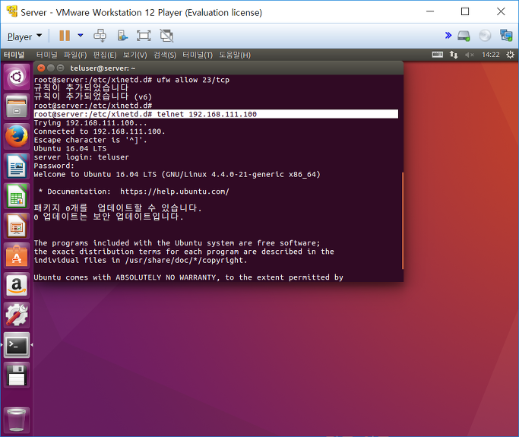Open the 도움말(H) menu
The image size is (519, 437).
point(235,55)
